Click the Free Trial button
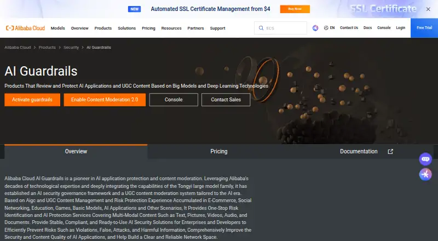The image size is (438, 241). click(x=424, y=28)
